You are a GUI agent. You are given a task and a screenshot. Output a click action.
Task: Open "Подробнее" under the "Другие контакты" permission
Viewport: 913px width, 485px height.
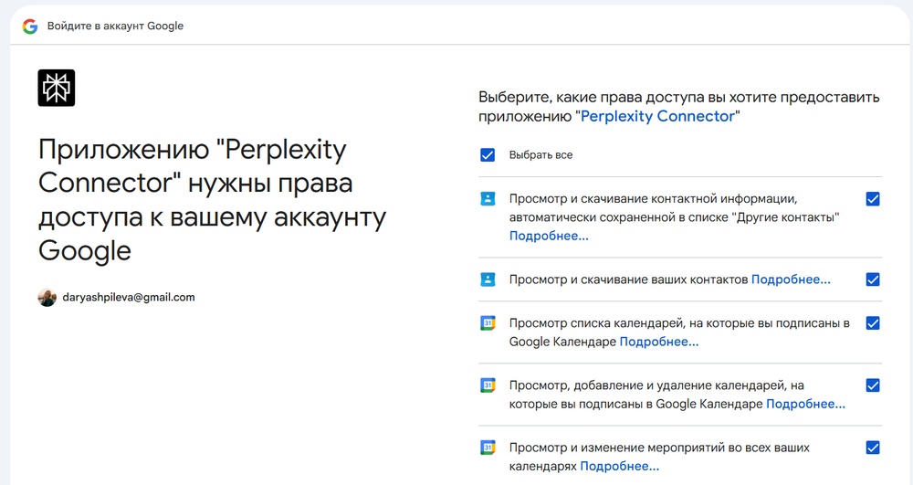(549, 236)
